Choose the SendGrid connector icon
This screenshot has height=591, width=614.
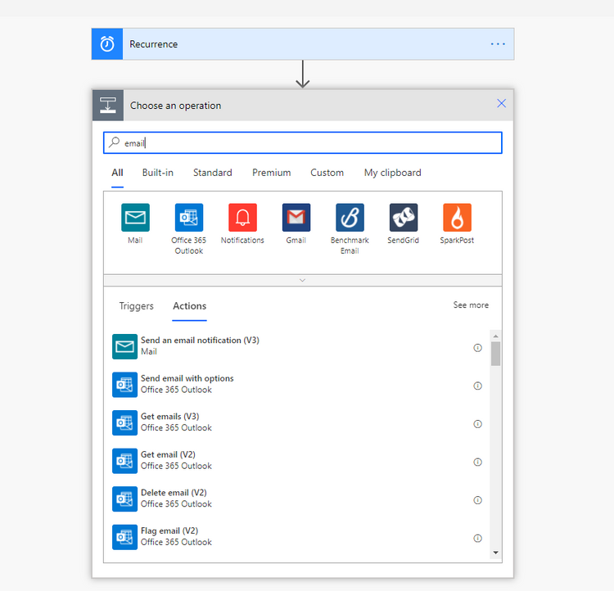tap(404, 218)
